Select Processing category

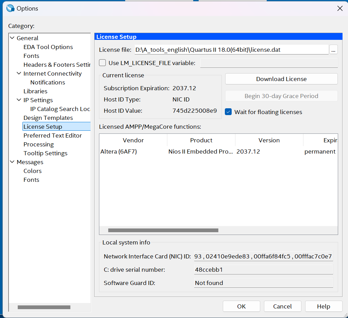tap(39, 144)
